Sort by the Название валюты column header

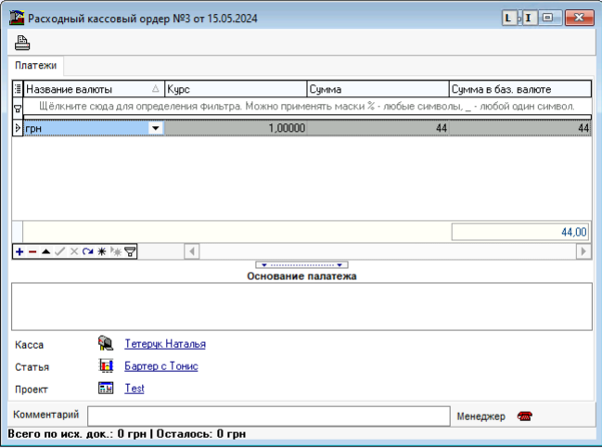click(88, 90)
